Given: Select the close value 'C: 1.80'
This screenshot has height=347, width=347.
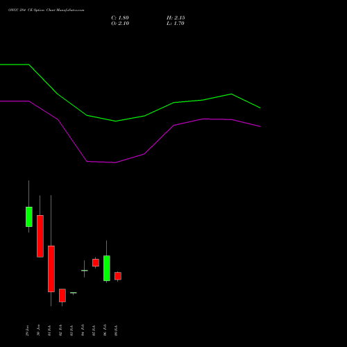Looking at the screenshot, I should tap(120, 18).
